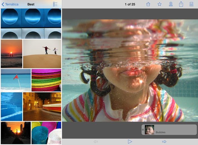Tap the Bubbles caption label
Screen dimensions: 198x145
[x=161, y=132]
